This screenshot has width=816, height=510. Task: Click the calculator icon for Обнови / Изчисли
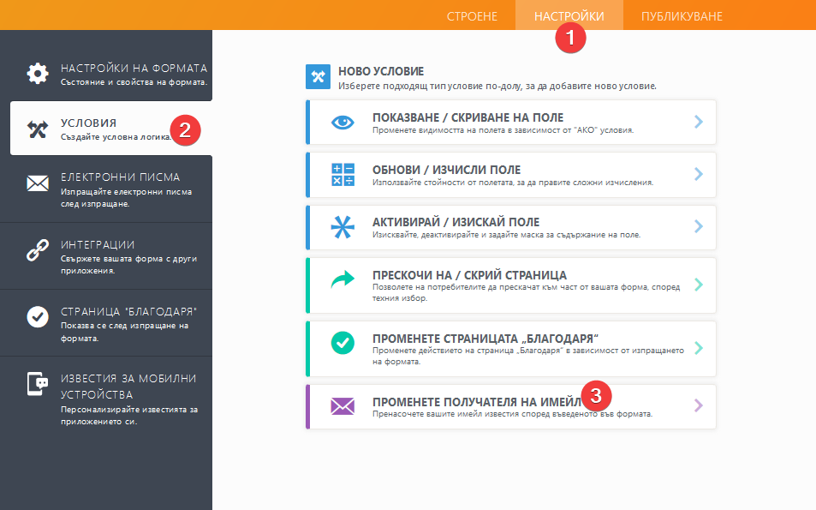click(342, 174)
